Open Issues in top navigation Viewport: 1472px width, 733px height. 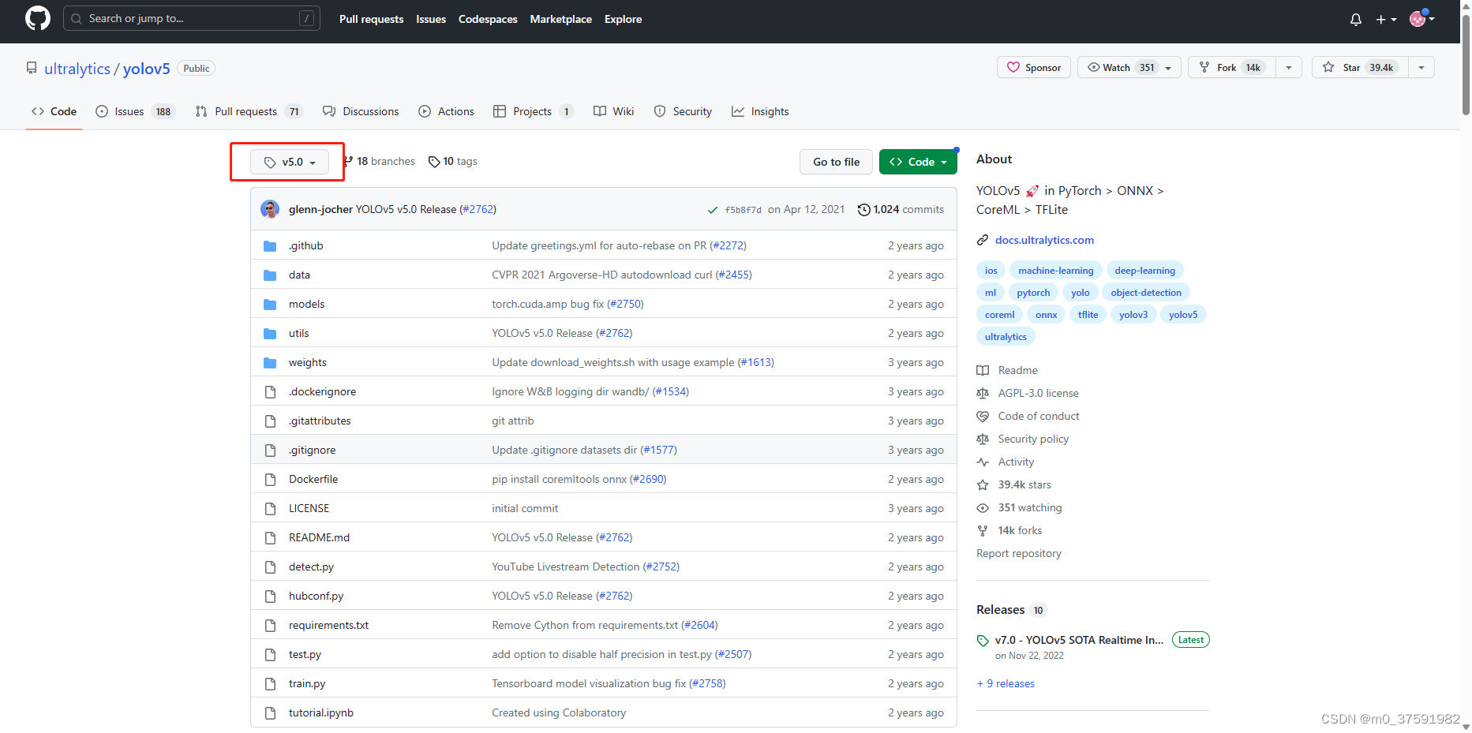(431, 19)
